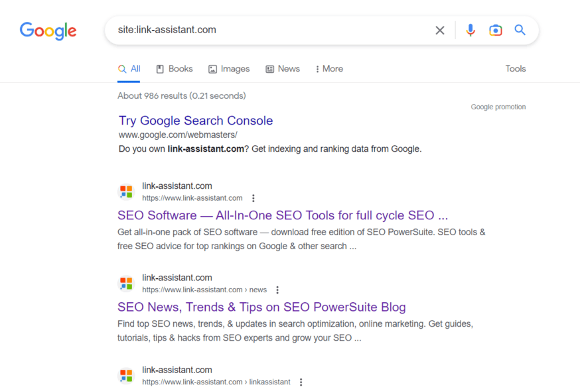
Task: Start voice search via microphone icon
Action: [x=471, y=30]
